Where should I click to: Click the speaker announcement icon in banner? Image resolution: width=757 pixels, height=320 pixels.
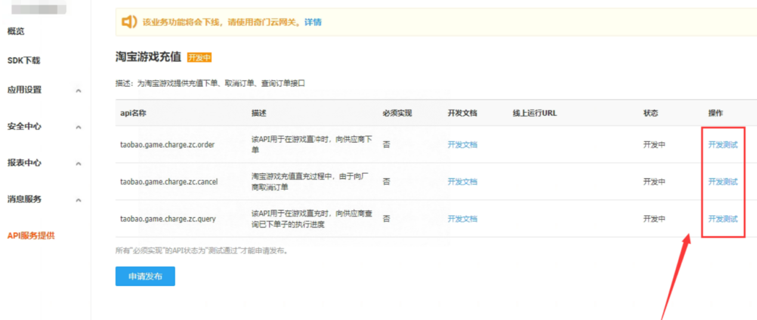[x=129, y=22]
